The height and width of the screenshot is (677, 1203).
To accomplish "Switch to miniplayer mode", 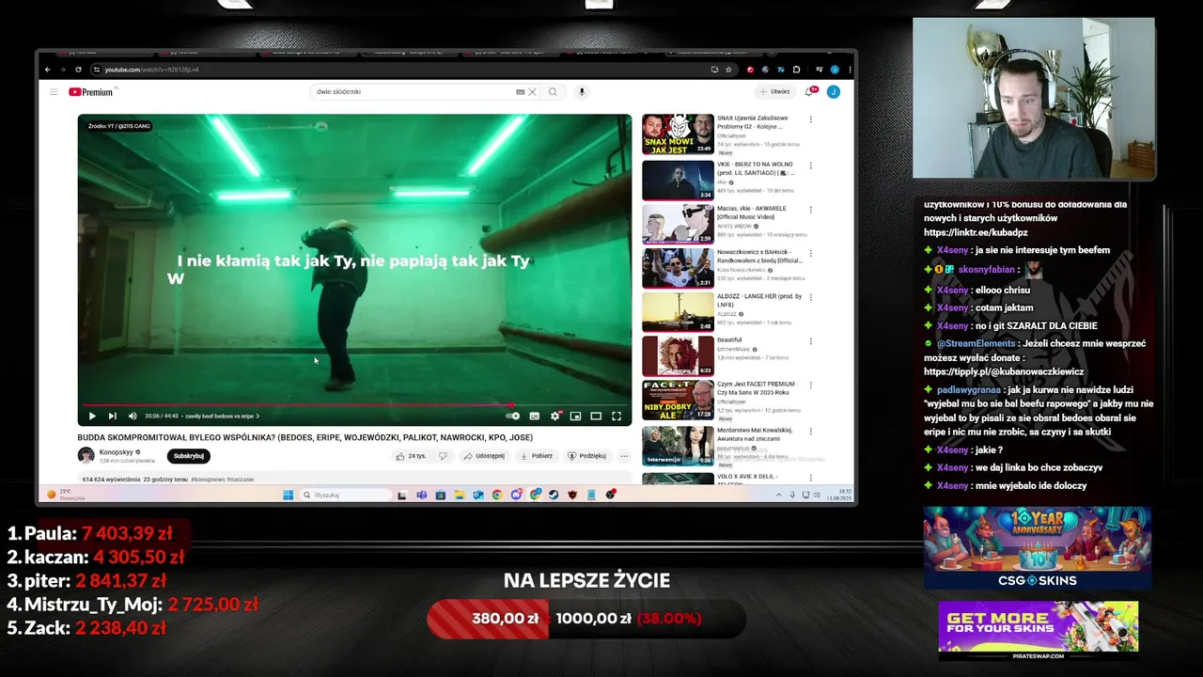I will pos(575,416).
